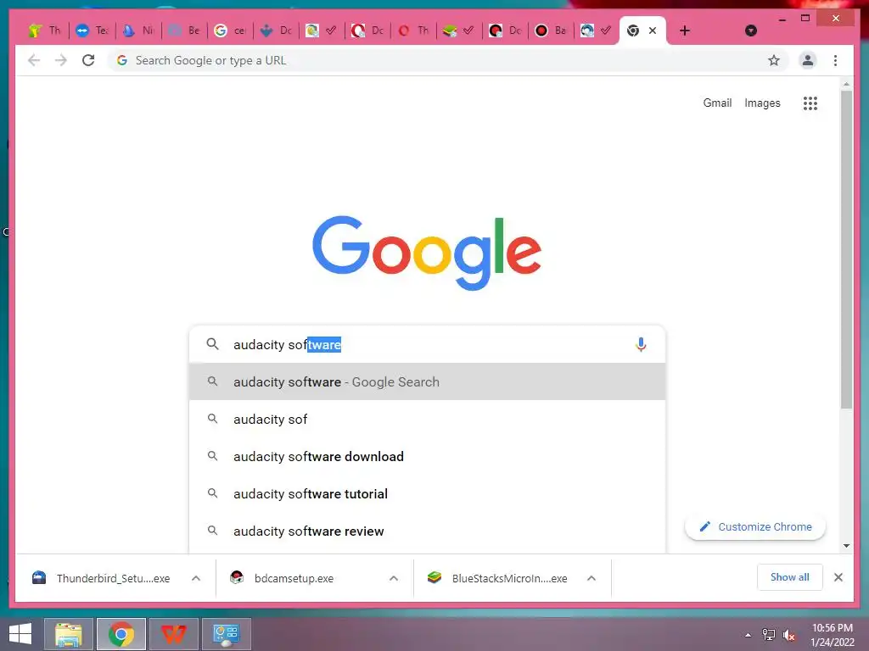This screenshot has width=869, height=651.
Task: Open the Windows Start menu
Action: (20, 634)
